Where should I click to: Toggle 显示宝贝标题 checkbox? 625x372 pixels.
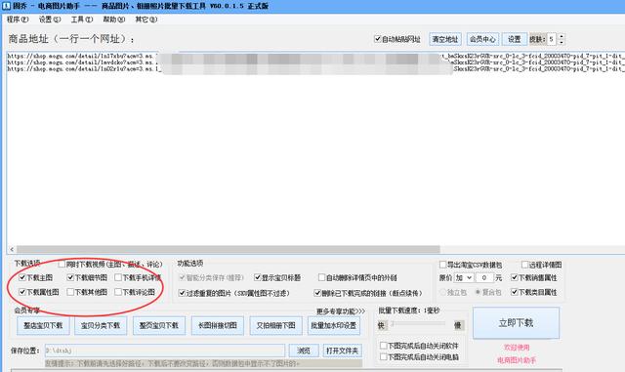coord(258,277)
